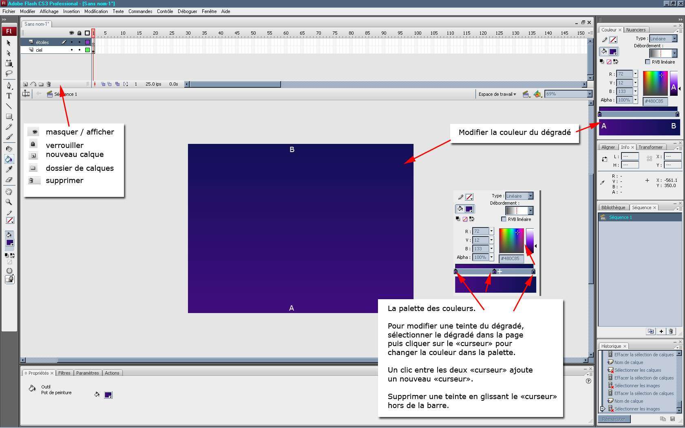The width and height of the screenshot is (685, 428).
Task: Select the Eraser tool
Action: click(x=9, y=179)
